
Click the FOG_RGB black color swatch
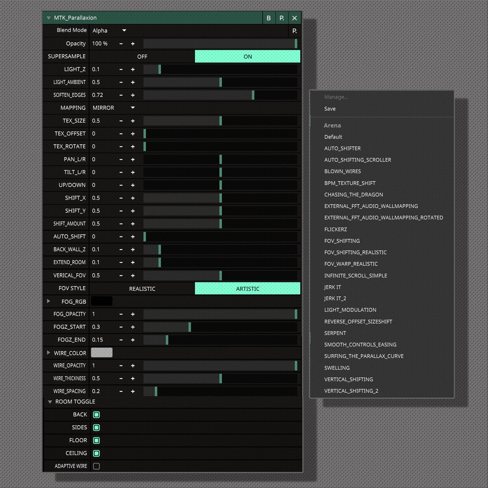point(102,301)
